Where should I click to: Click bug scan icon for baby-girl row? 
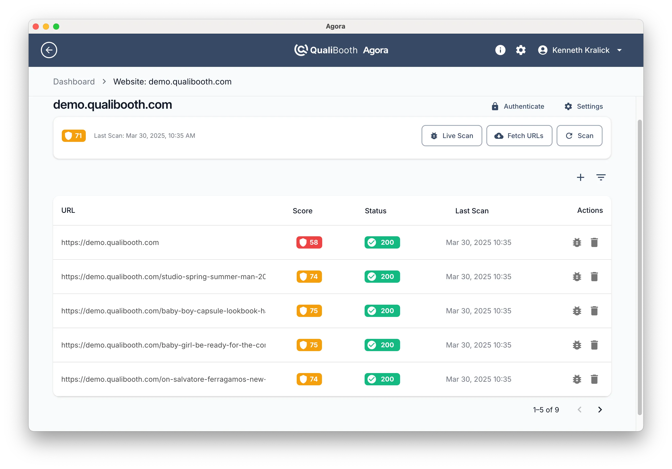tap(577, 345)
